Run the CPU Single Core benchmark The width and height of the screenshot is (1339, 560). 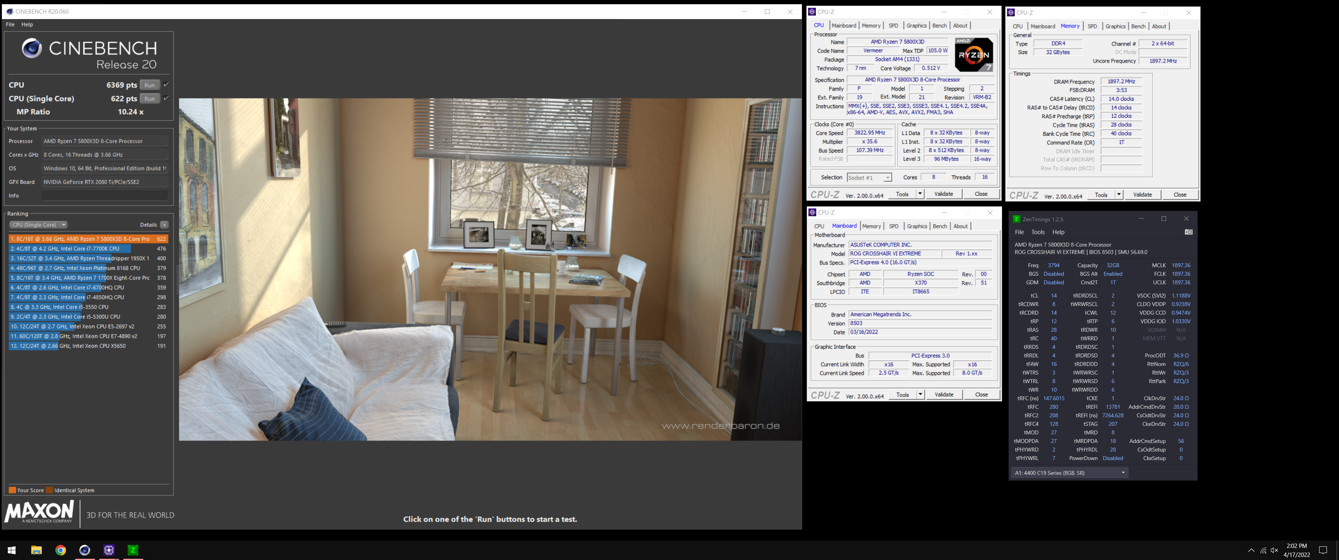coord(150,98)
